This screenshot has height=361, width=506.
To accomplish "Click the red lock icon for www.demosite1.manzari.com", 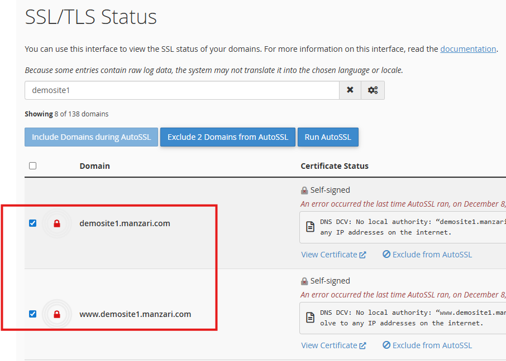I will point(56,314).
